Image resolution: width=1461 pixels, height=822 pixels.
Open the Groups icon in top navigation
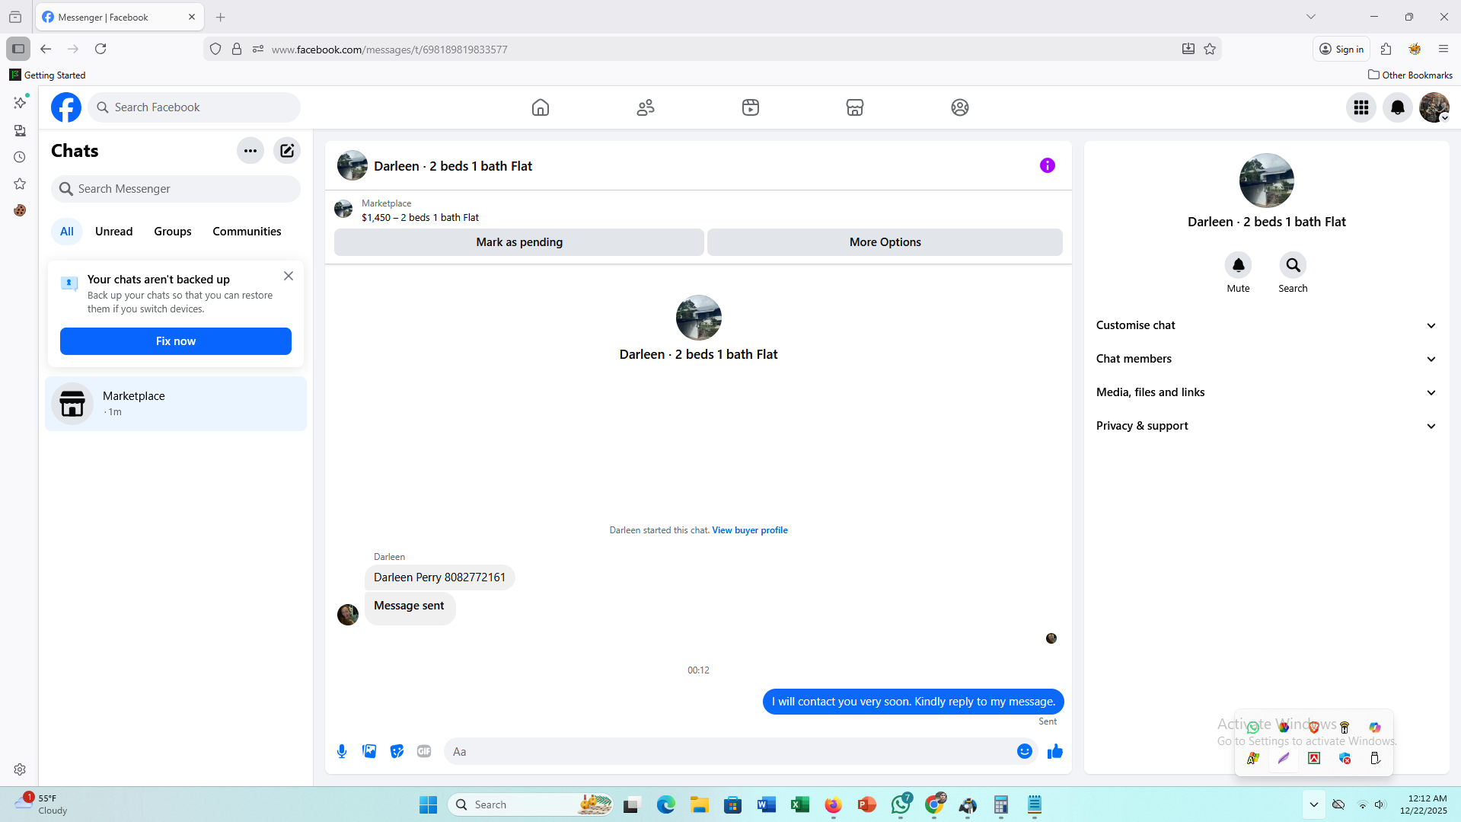click(x=960, y=107)
